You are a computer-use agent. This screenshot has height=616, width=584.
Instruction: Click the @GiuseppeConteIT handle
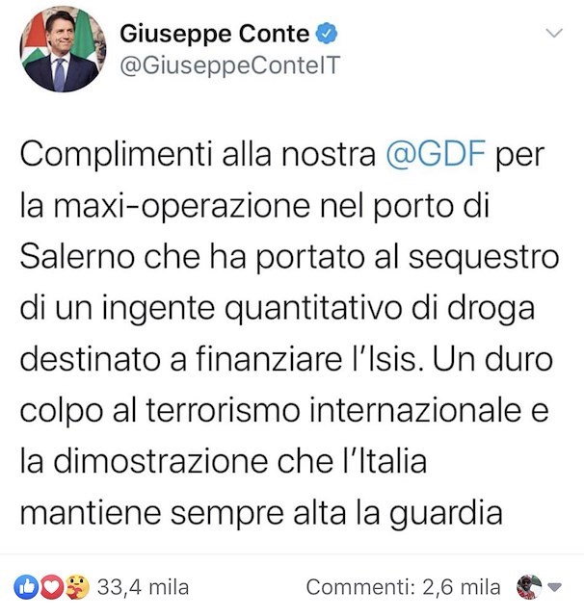[x=229, y=65]
